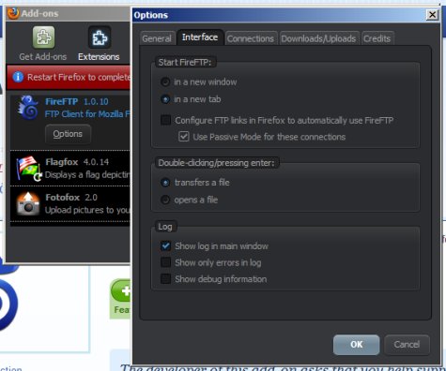Uncheck Show log in main window

click(x=165, y=246)
